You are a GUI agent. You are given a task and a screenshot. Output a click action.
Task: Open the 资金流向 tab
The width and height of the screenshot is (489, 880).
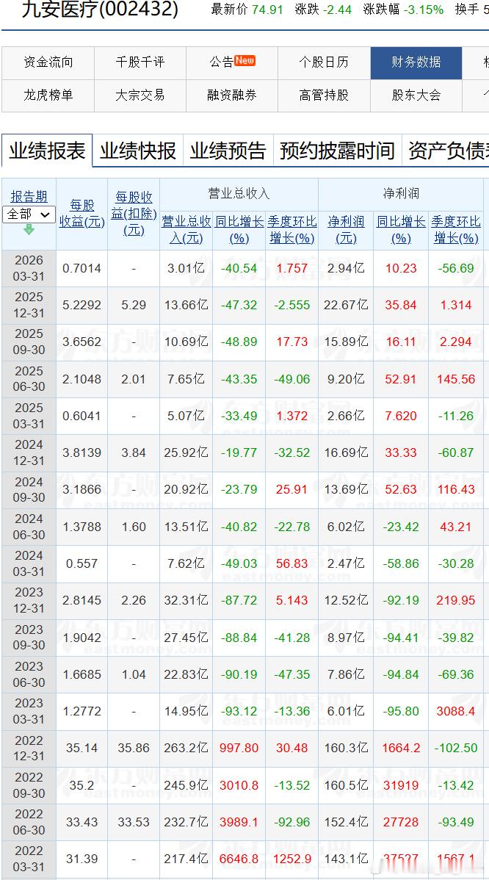point(48,62)
